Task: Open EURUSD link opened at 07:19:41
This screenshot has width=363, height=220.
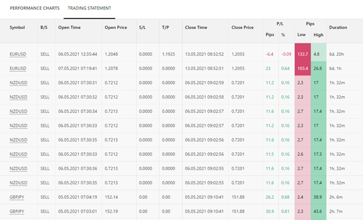Action: [18, 68]
